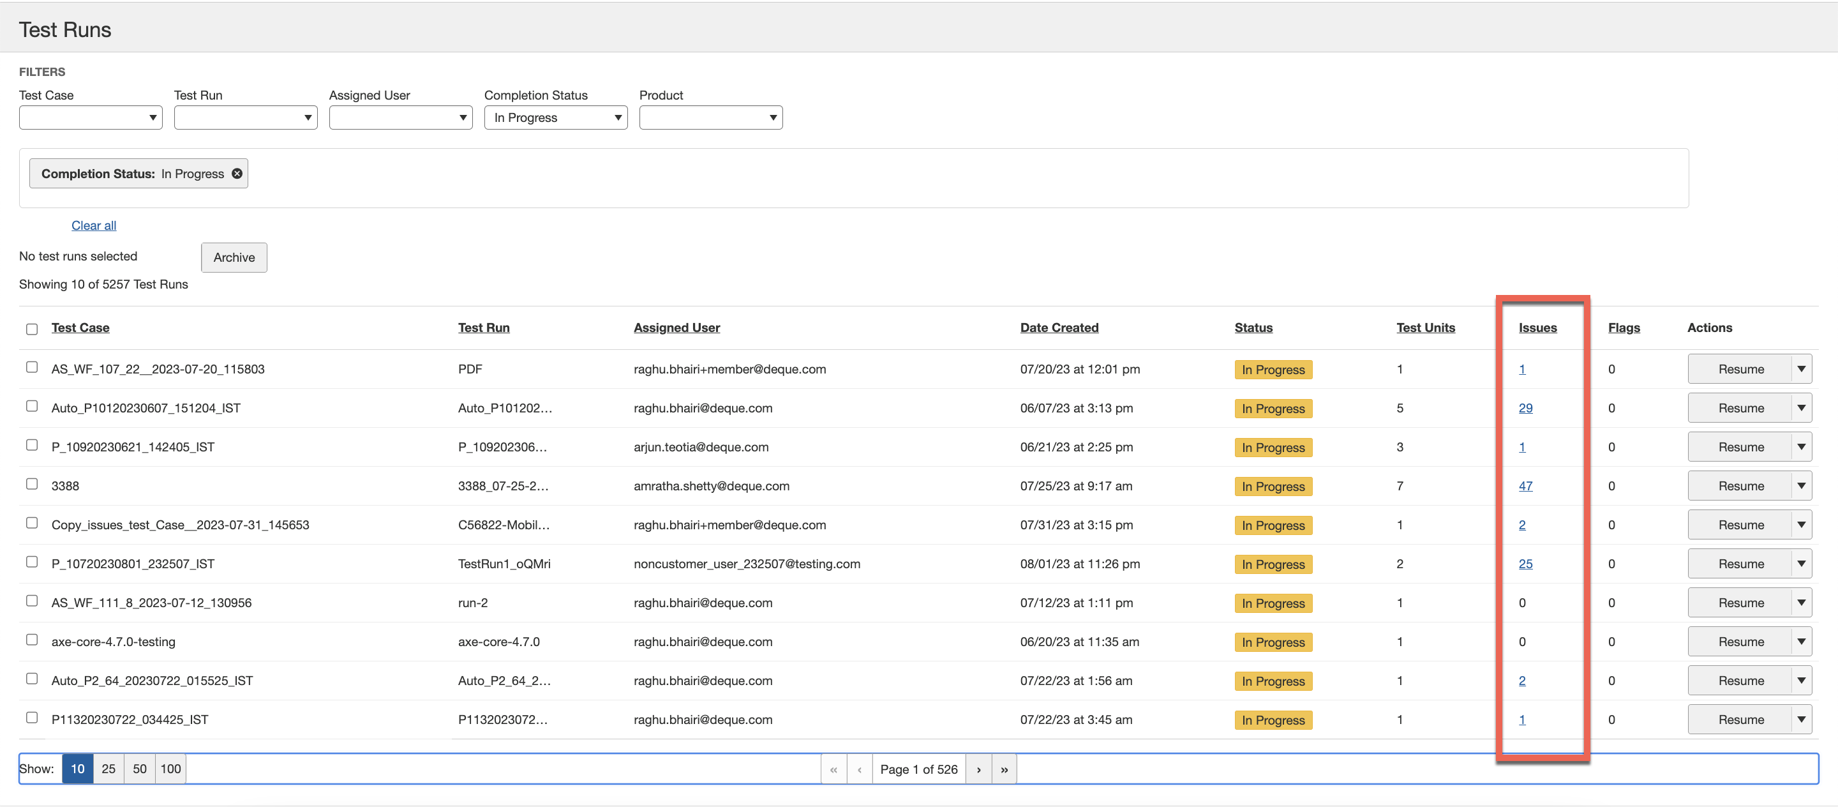Image resolution: width=1838 pixels, height=807 pixels.
Task: Check the 3388 test case checkbox
Action: pyautogui.click(x=32, y=484)
